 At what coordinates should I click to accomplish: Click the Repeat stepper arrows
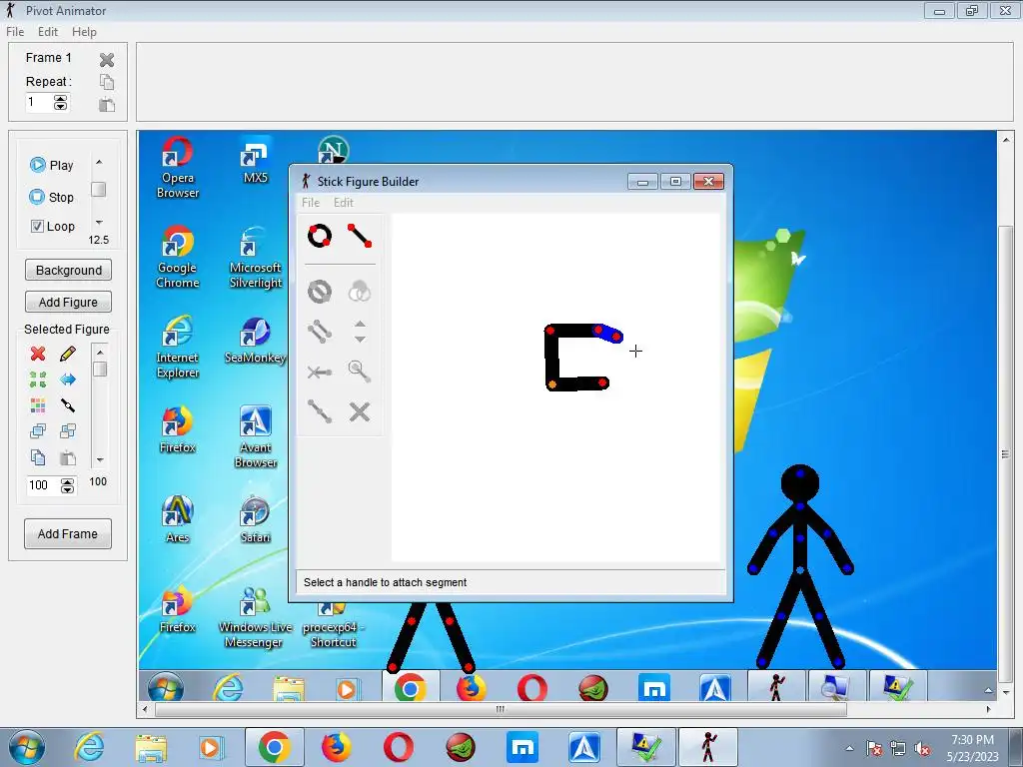61,103
